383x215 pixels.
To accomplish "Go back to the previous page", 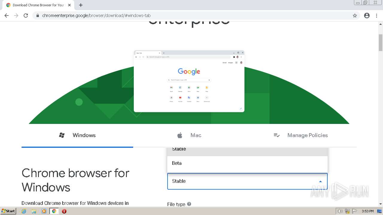I will (x=7, y=16).
